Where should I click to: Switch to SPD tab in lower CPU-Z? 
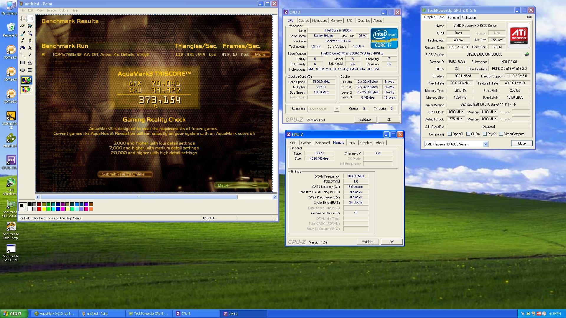pyautogui.click(x=352, y=143)
